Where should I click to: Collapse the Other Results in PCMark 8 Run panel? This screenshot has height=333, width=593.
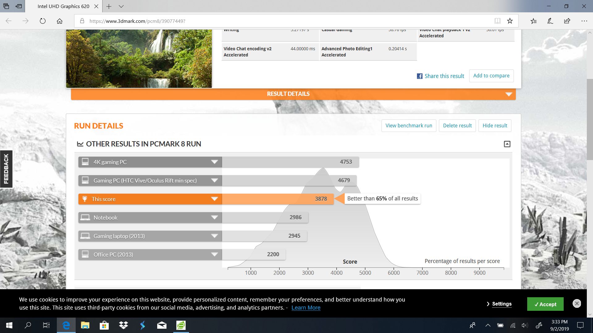(507, 144)
